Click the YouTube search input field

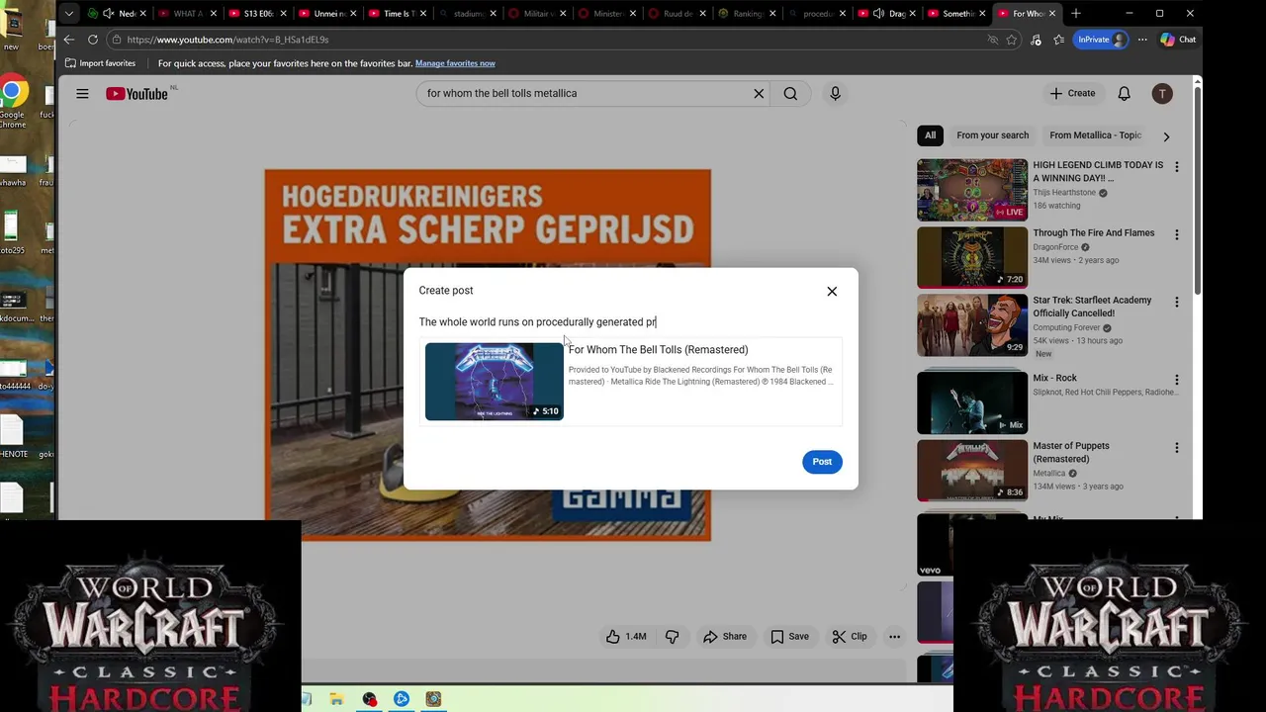coord(584,93)
